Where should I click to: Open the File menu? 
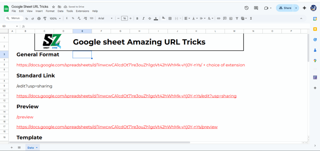pyautogui.click(x=14, y=11)
